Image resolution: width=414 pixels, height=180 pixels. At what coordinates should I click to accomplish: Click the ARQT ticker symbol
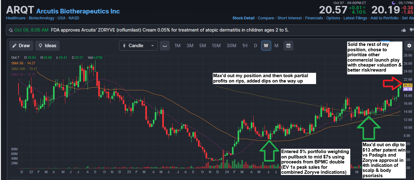(20, 10)
